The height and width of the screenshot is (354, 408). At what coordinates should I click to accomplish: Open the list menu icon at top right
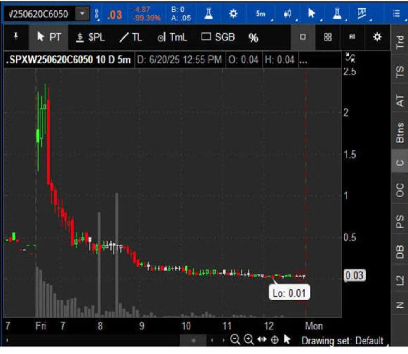pos(397,14)
